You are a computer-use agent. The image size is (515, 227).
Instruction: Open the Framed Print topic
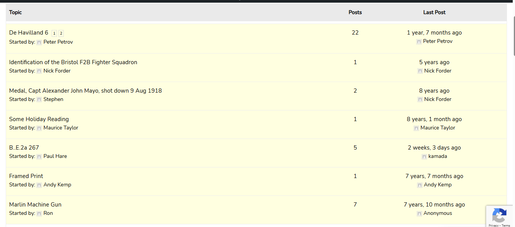tap(26, 176)
